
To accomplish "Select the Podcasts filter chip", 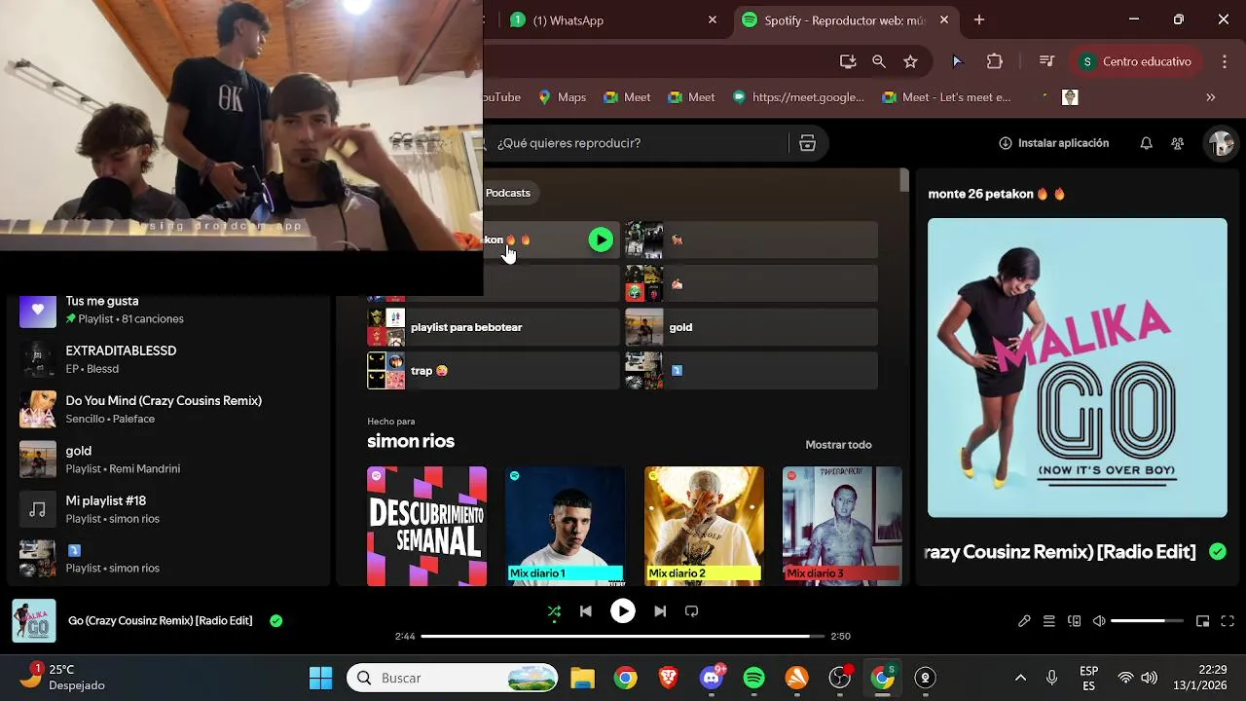I will (509, 193).
